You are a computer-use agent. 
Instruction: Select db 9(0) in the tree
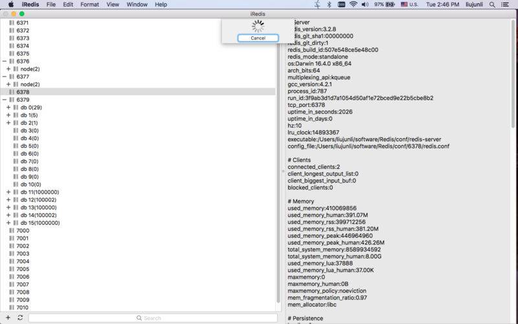[x=29, y=176]
